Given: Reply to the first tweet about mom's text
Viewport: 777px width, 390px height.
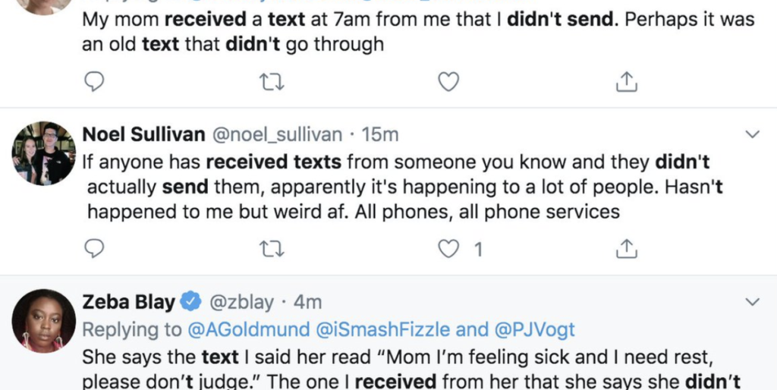Looking at the screenshot, I should [x=93, y=81].
